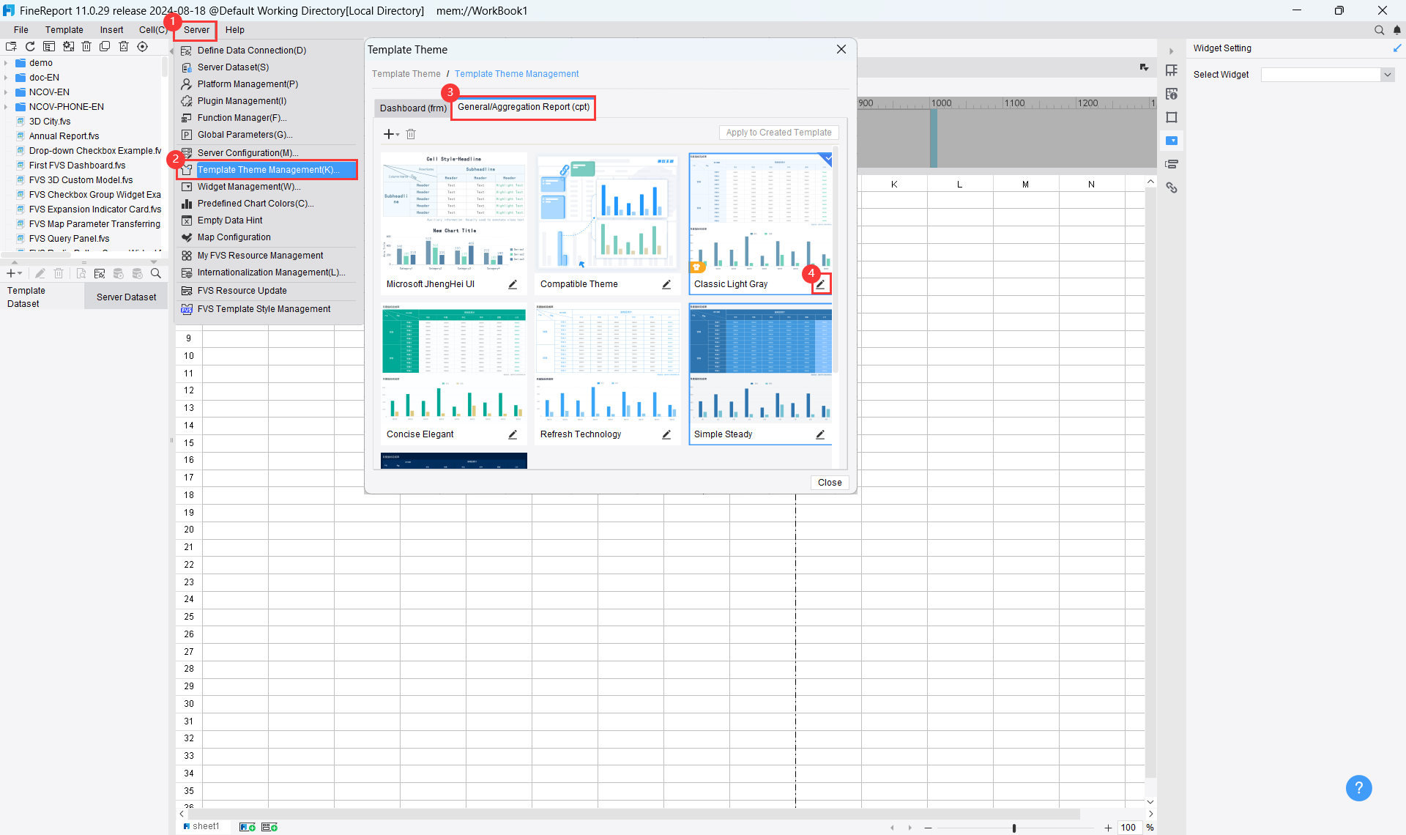Open Map Configuration menu entry
Image resolution: width=1406 pixels, height=835 pixels.
234,237
